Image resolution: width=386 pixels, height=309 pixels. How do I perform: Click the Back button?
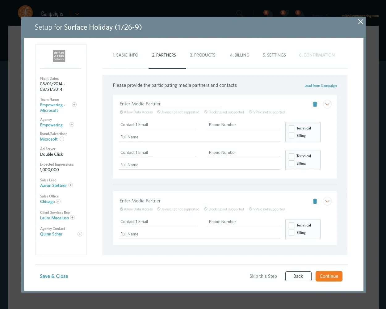click(298, 276)
